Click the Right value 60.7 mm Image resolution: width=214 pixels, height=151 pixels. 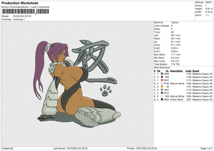175,38
